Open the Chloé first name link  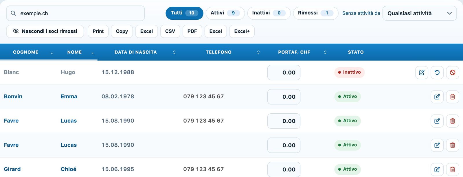coord(69,169)
